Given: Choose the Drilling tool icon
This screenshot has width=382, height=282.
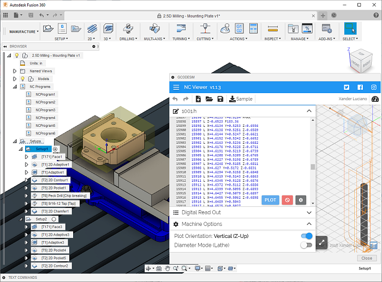Looking at the screenshot, I should [x=128, y=29].
